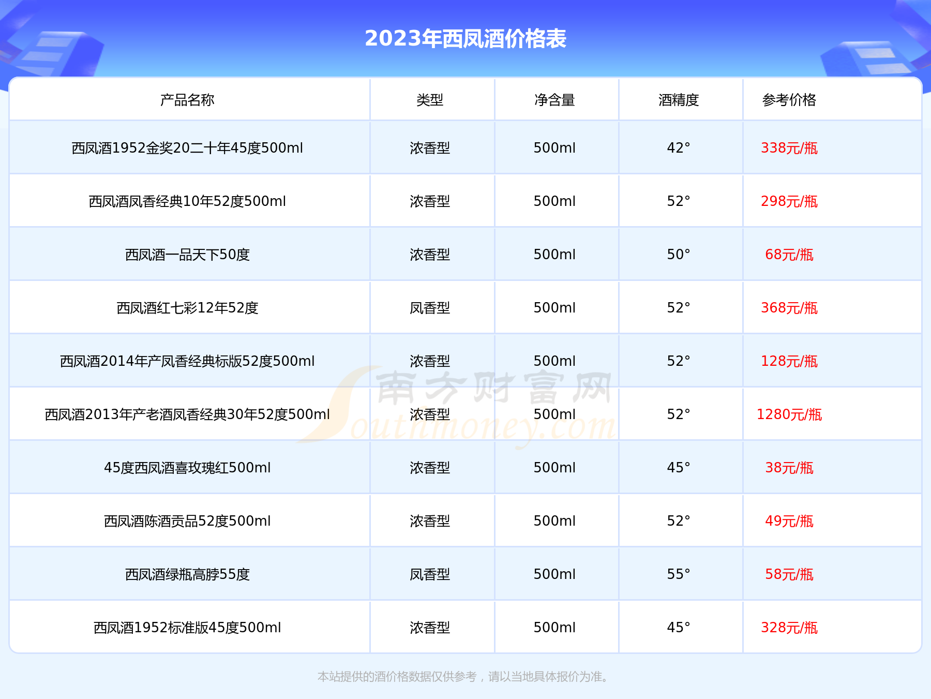Click 浓香型 in the 1952金奖20 row

click(x=430, y=148)
